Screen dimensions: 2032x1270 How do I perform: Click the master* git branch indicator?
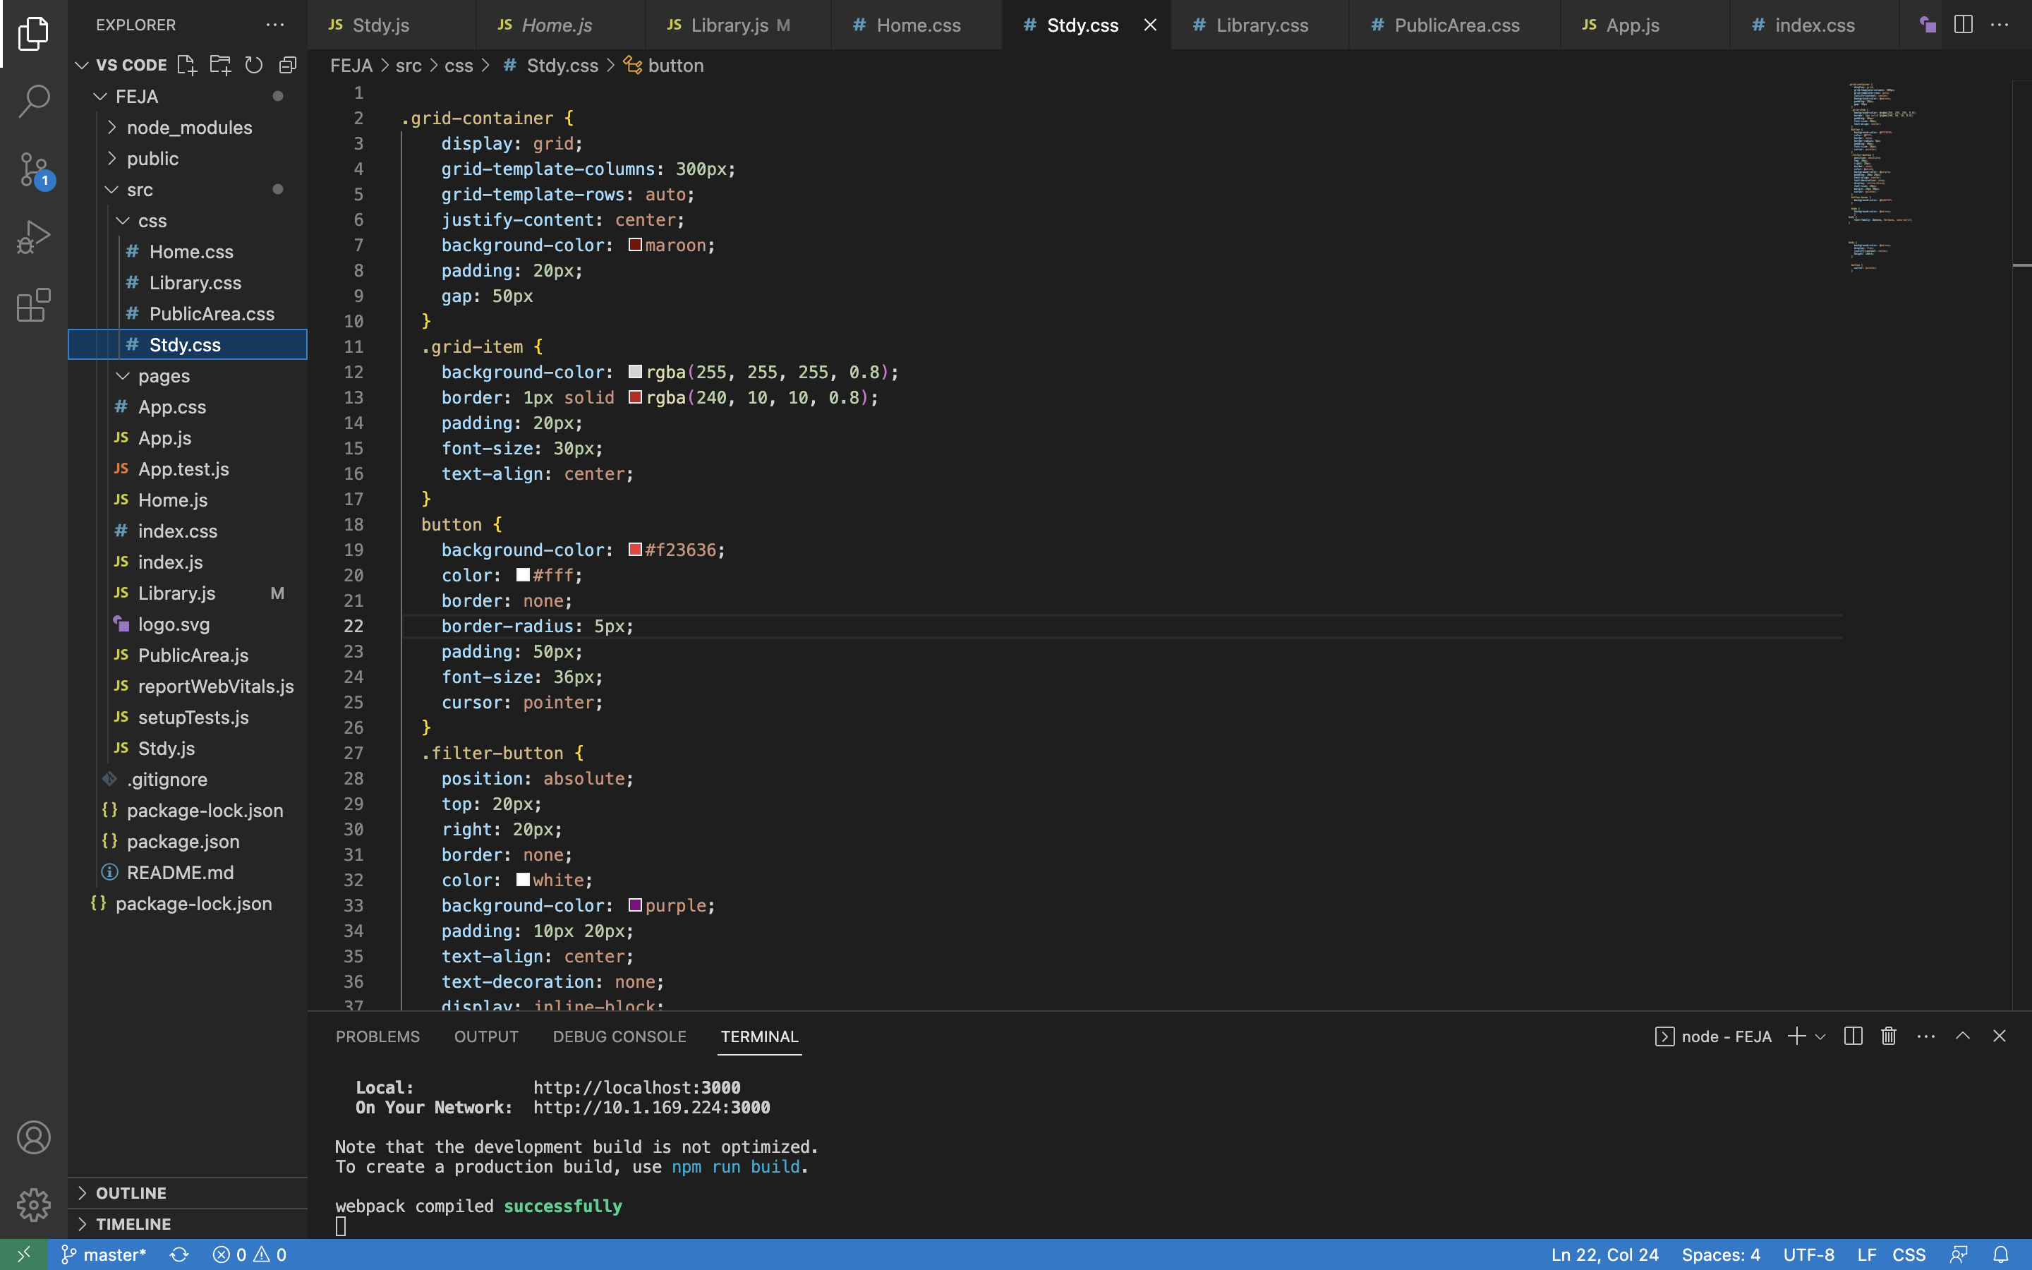[x=104, y=1254]
